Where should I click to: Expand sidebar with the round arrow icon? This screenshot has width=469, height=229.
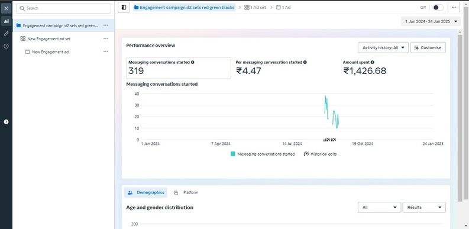[x=6, y=122]
